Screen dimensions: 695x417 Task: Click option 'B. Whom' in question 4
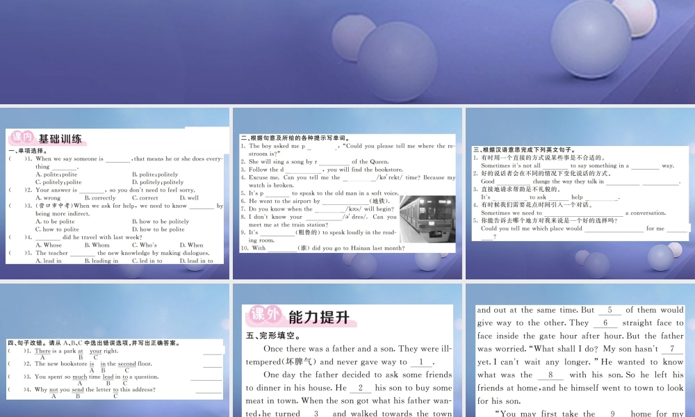(97, 245)
